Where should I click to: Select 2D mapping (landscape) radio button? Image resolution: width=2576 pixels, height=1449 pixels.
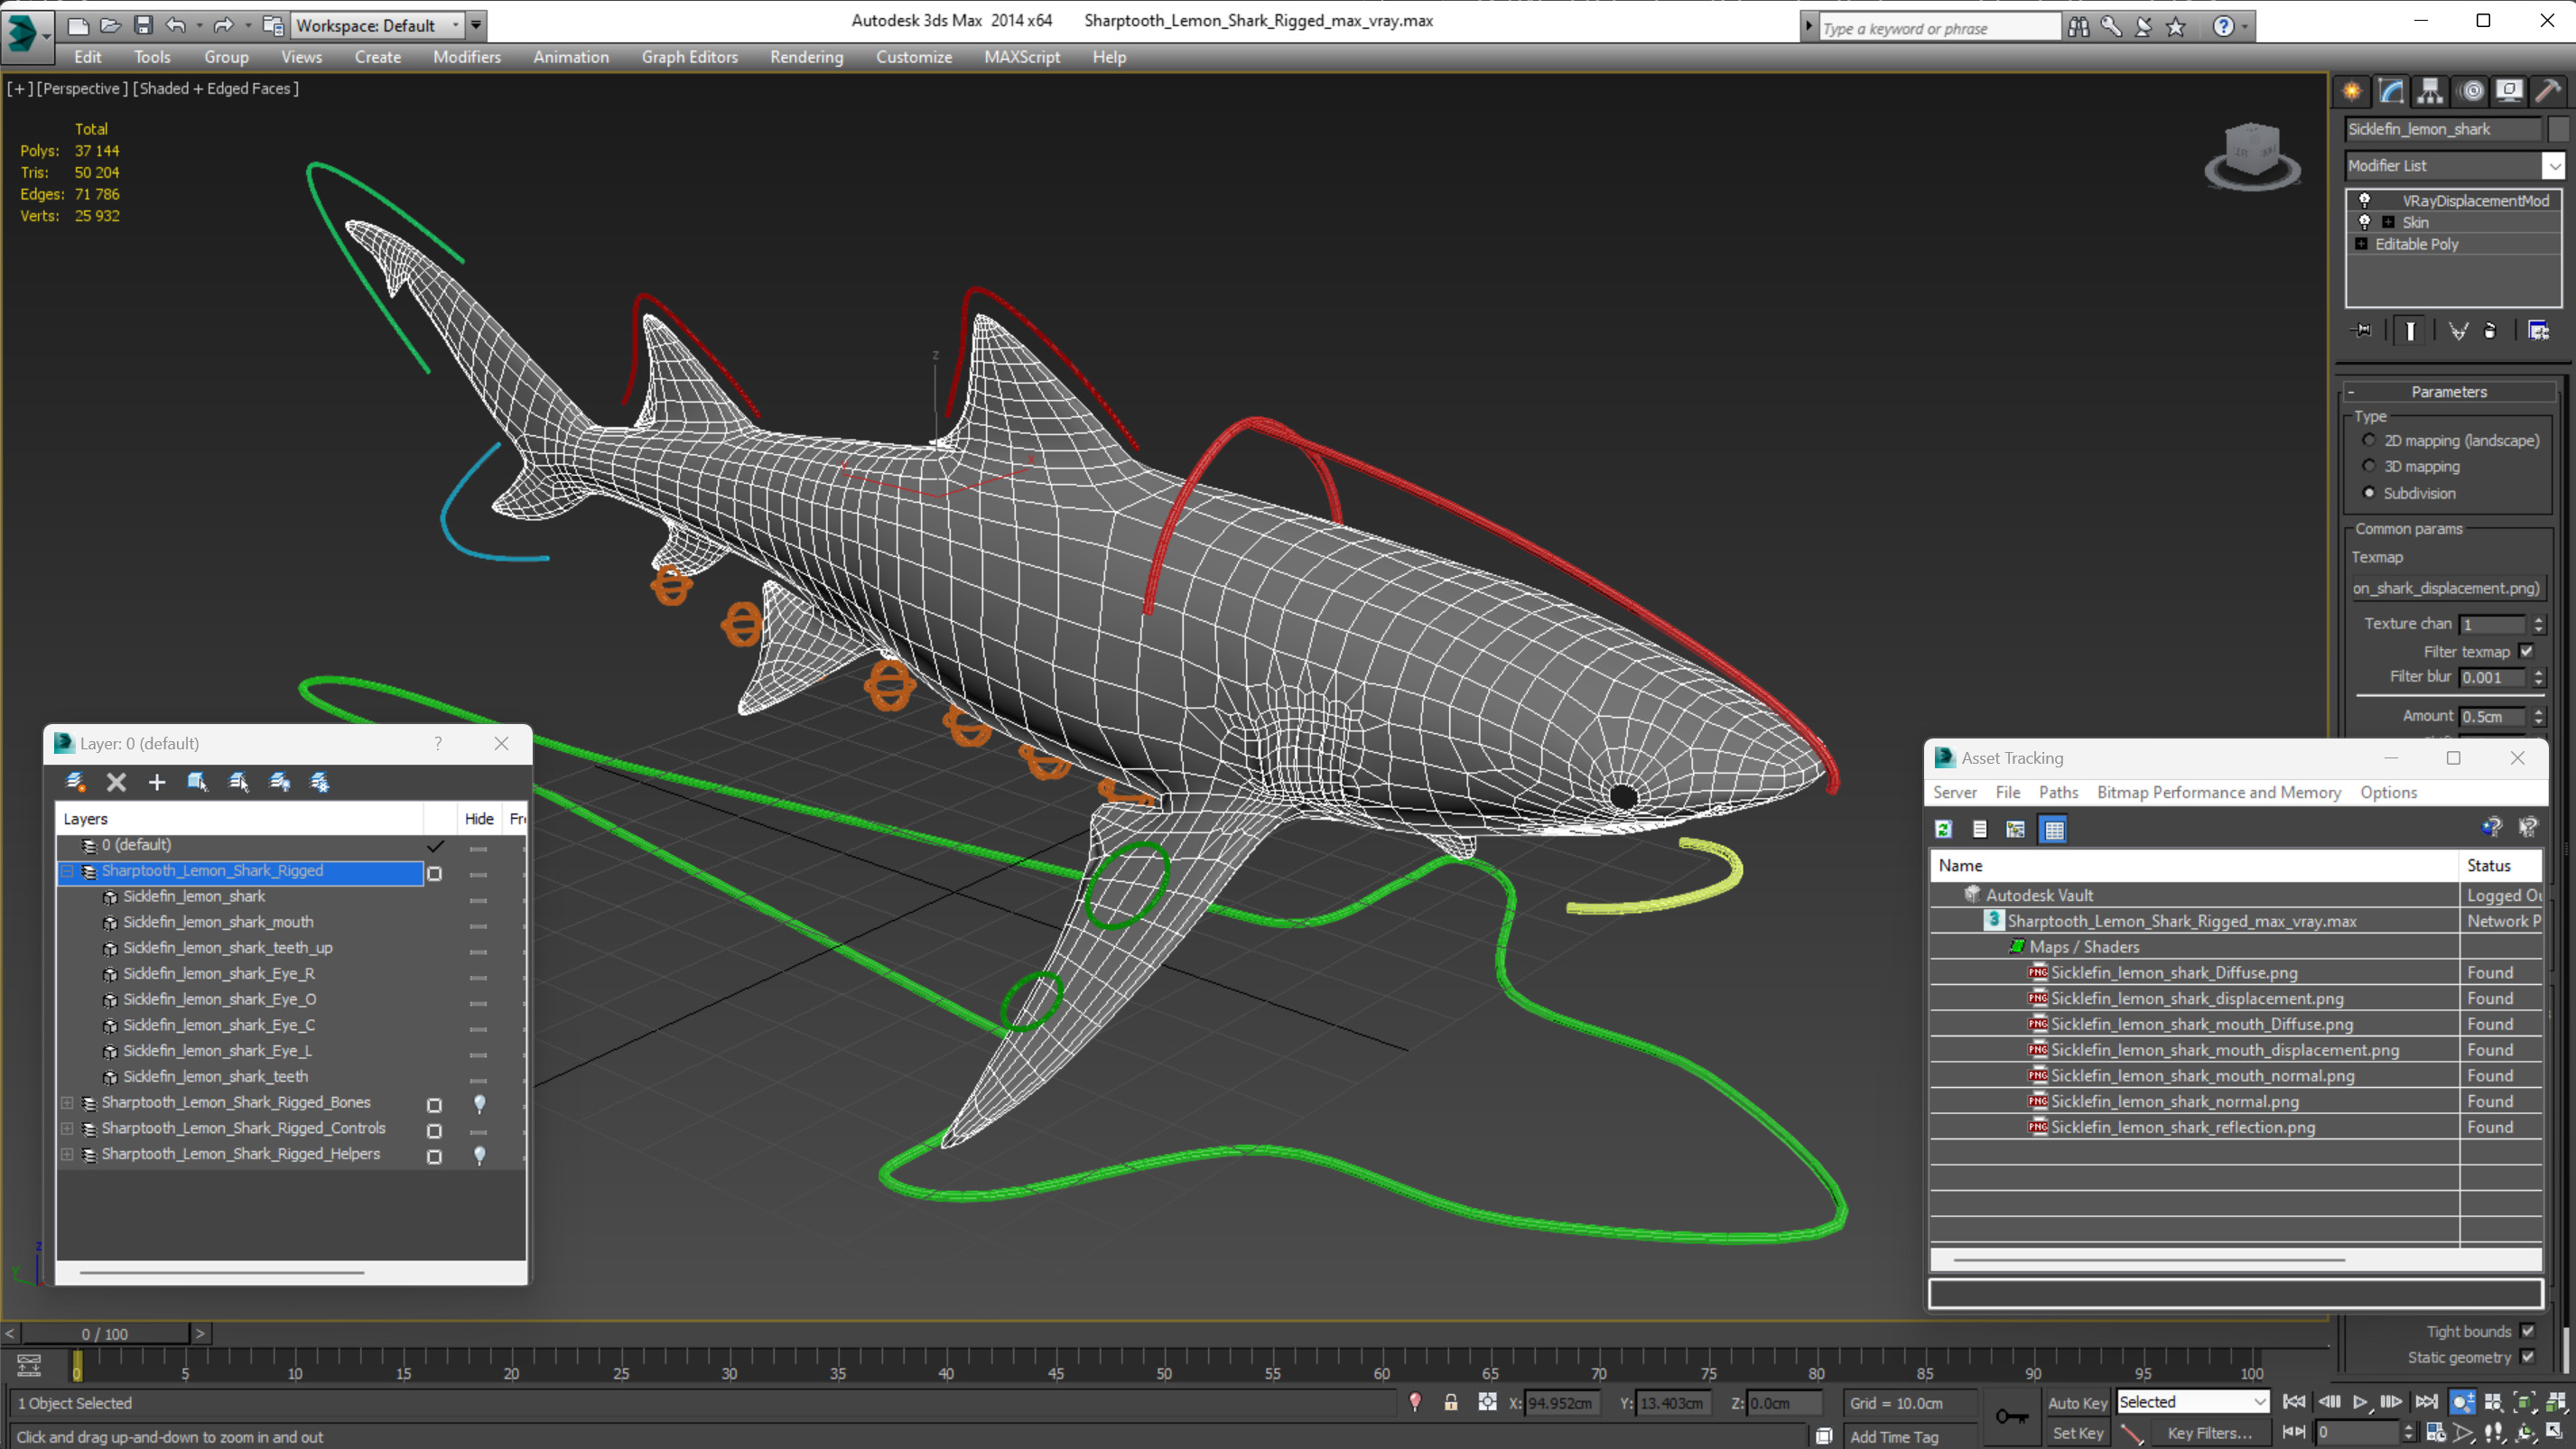coord(2368,440)
